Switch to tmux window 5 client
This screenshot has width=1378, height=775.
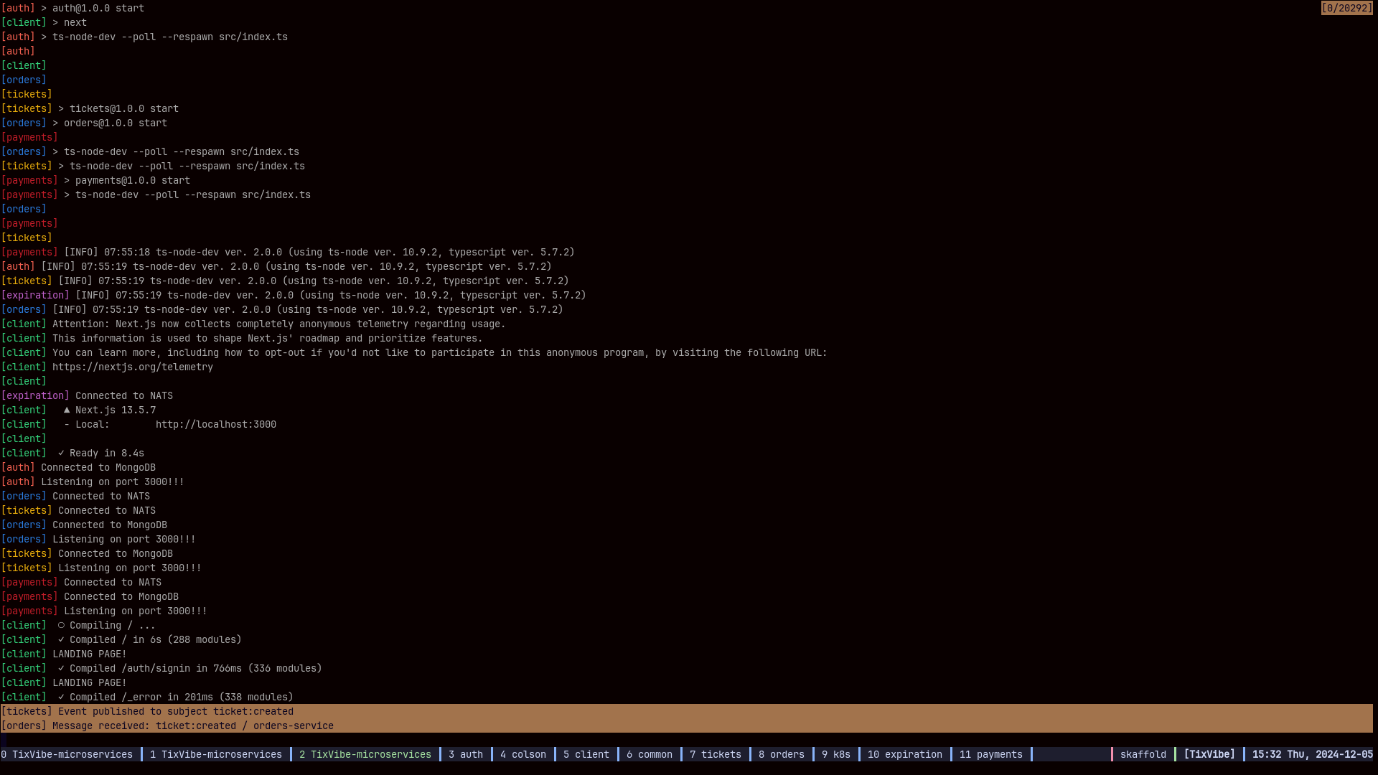click(586, 754)
